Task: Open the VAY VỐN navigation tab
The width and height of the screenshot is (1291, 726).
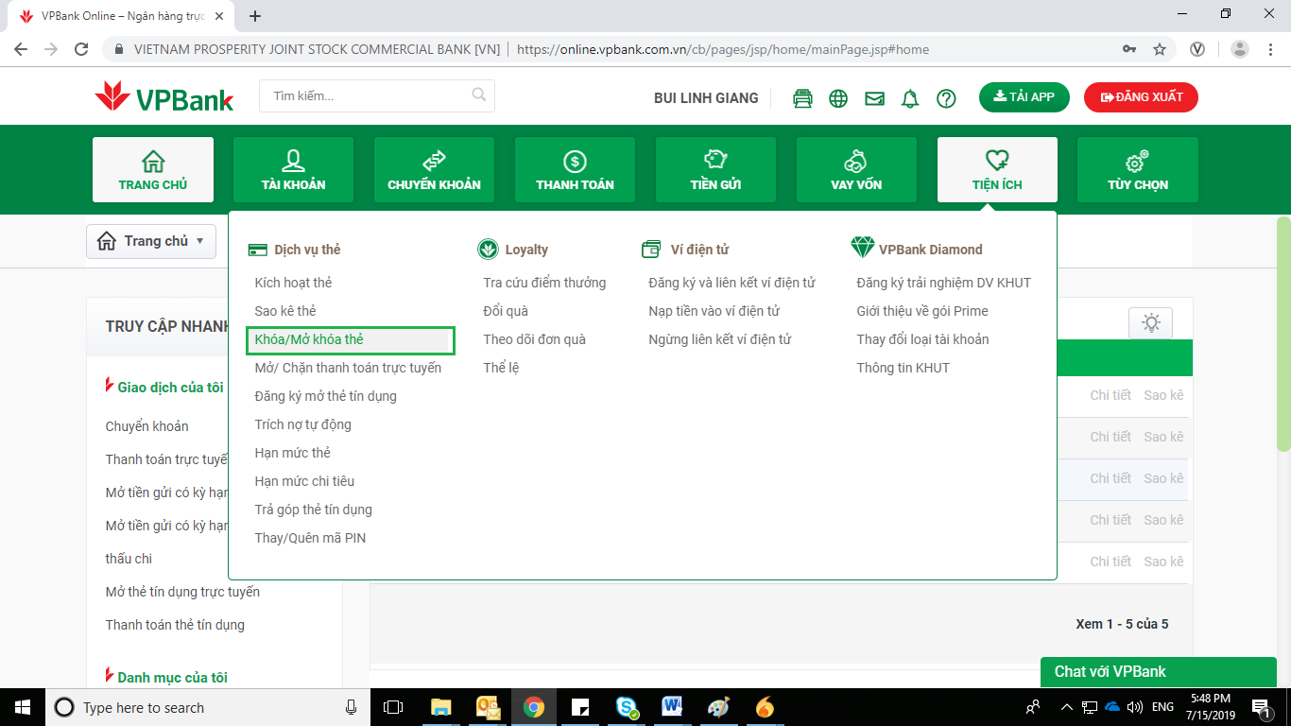Action: coord(856,170)
